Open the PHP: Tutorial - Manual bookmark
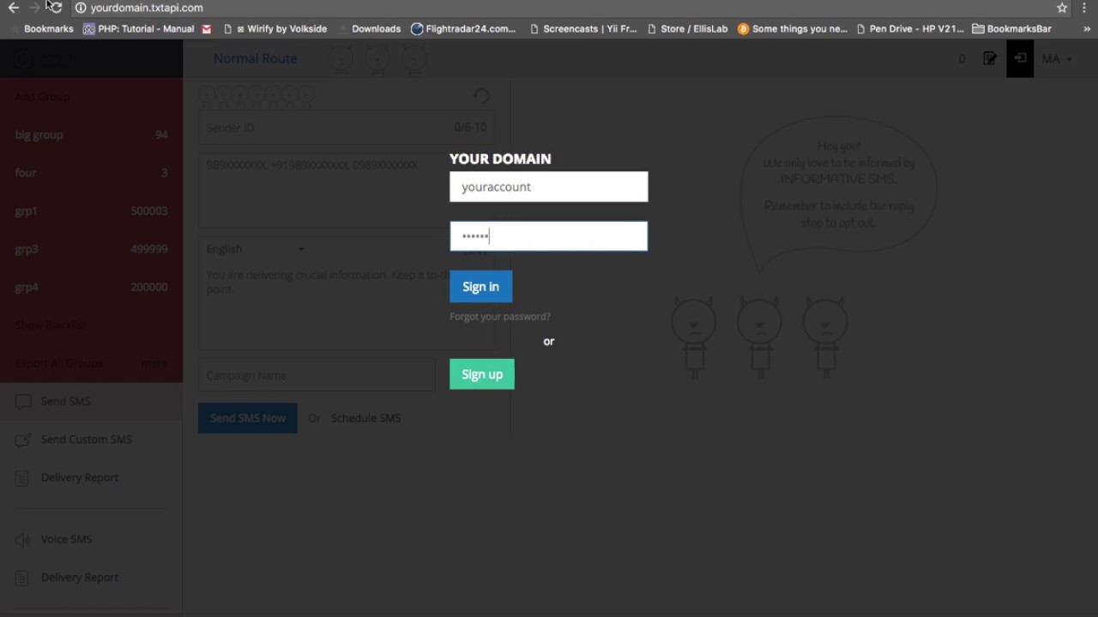 tap(139, 28)
